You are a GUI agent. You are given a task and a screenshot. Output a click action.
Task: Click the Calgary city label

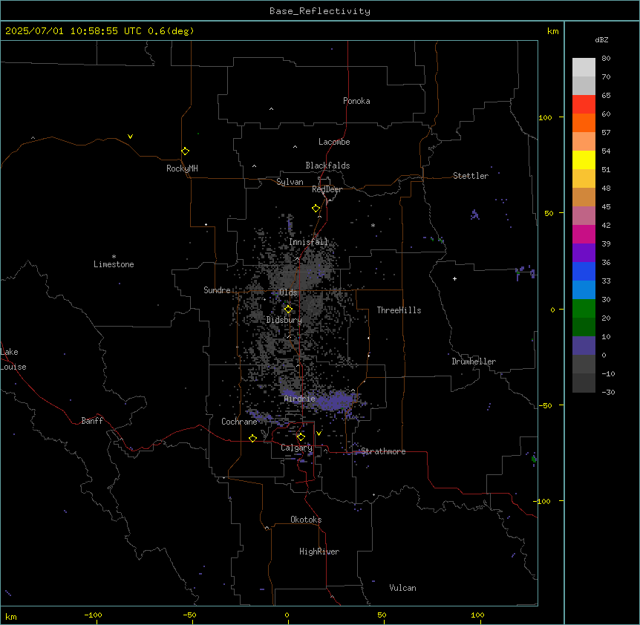[x=296, y=448]
